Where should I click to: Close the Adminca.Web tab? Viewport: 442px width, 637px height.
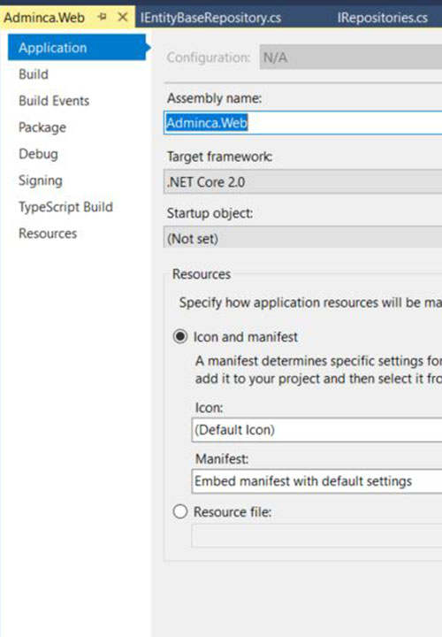point(122,17)
